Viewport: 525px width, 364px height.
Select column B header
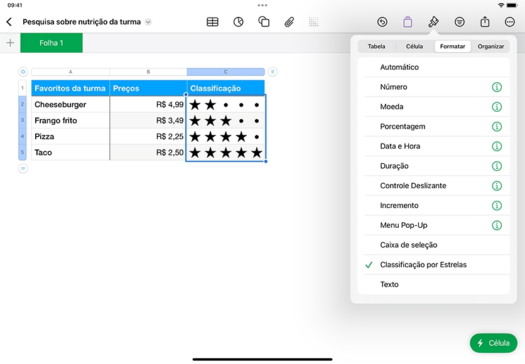pos(148,72)
